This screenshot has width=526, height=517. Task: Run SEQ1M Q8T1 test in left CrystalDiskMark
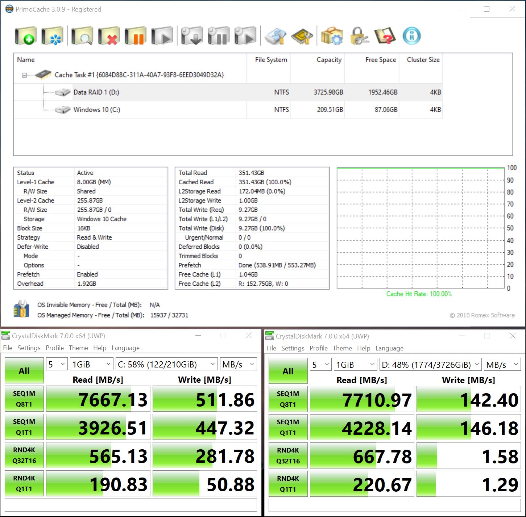pos(24,399)
